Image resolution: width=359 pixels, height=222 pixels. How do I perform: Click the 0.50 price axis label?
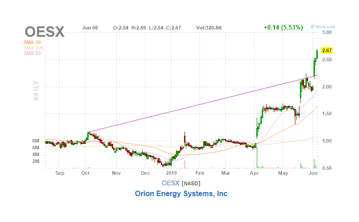(x=327, y=168)
